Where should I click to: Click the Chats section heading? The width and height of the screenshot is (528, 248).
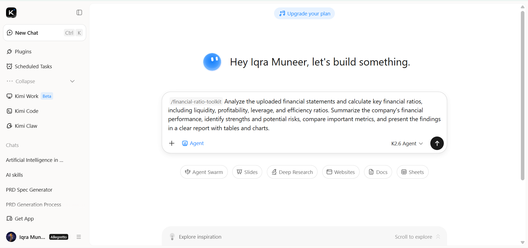point(12,145)
